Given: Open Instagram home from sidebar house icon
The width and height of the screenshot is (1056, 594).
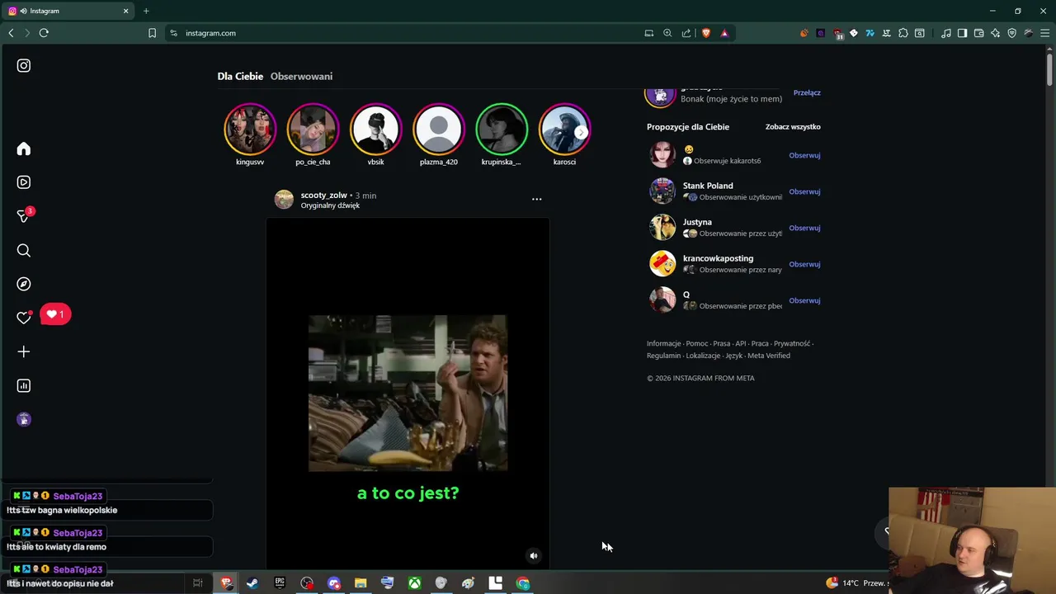Looking at the screenshot, I should pyautogui.click(x=23, y=148).
